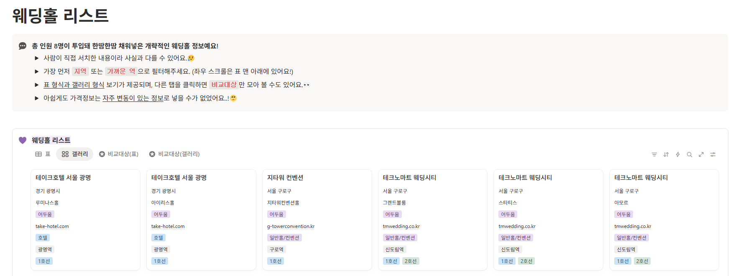Click the red 지역 highlighted word

click(x=80, y=71)
